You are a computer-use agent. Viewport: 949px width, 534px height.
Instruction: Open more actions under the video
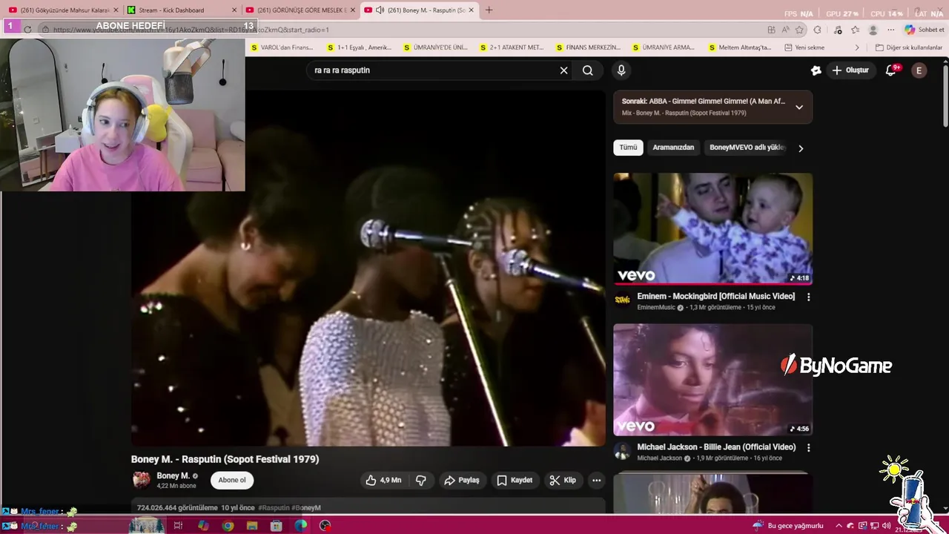coord(596,480)
